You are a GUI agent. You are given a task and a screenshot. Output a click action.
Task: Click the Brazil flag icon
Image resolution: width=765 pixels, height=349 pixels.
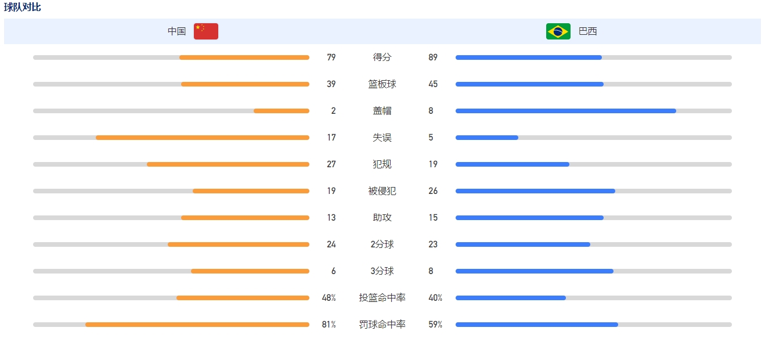click(558, 31)
